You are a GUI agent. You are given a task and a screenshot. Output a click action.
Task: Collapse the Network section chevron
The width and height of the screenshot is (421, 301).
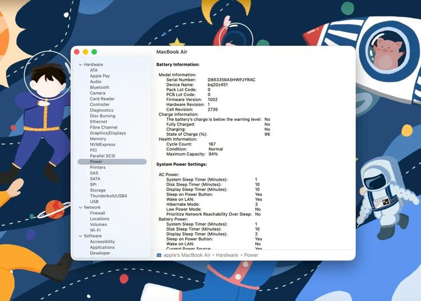point(80,208)
